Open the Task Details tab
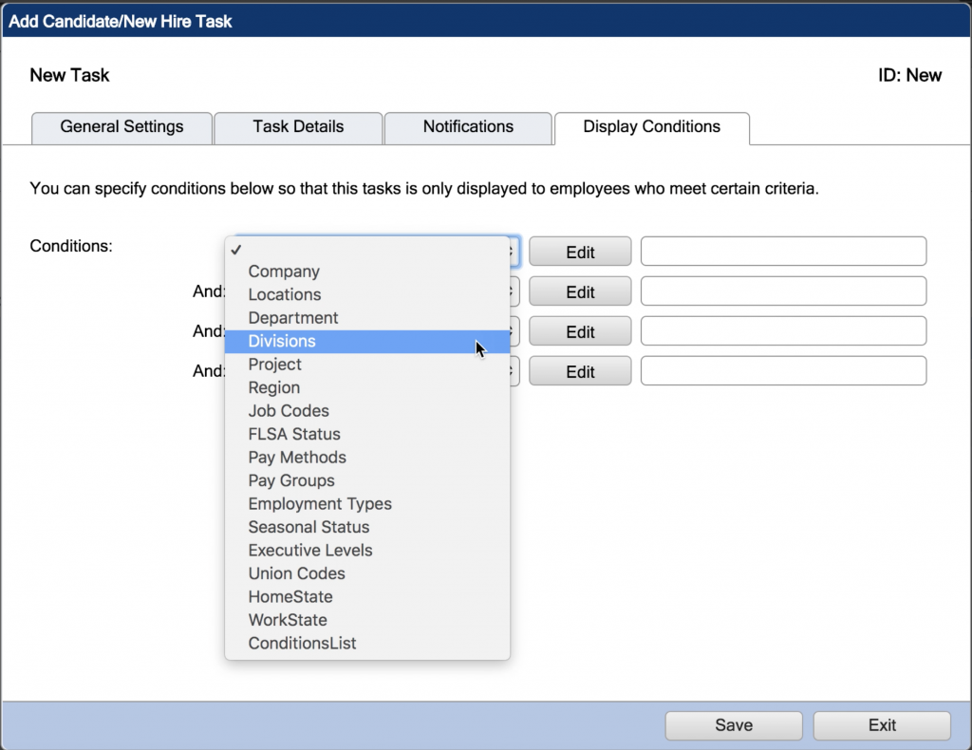972x750 pixels. point(297,127)
